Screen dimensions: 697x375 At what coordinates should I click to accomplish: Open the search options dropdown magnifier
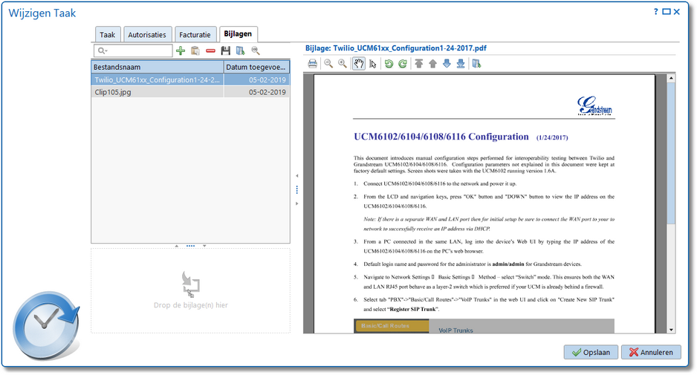(x=103, y=50)
